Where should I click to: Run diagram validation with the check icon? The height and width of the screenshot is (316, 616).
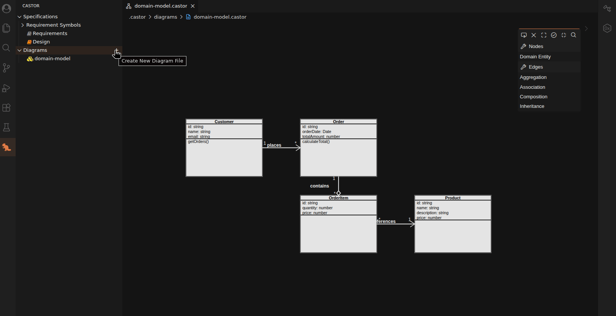554,35
